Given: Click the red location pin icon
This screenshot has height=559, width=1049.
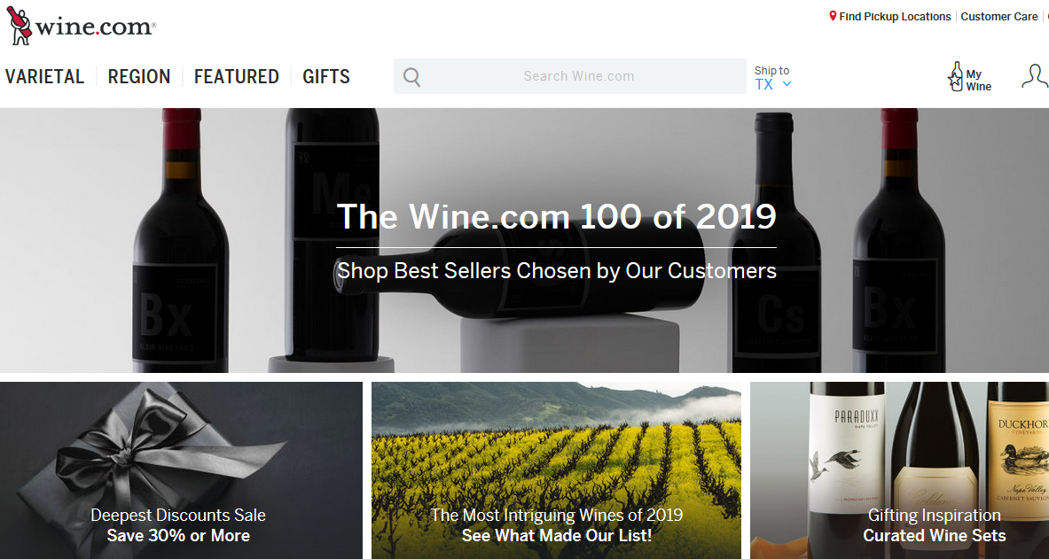Looking at the screenshot, I should coord(833,16).
